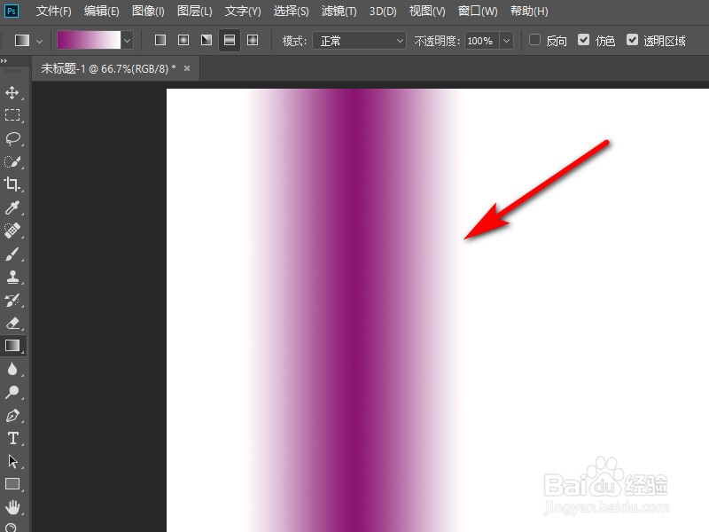The image size is (709, 532).
Task: Select the Brush tool
Action: (12, 254)
